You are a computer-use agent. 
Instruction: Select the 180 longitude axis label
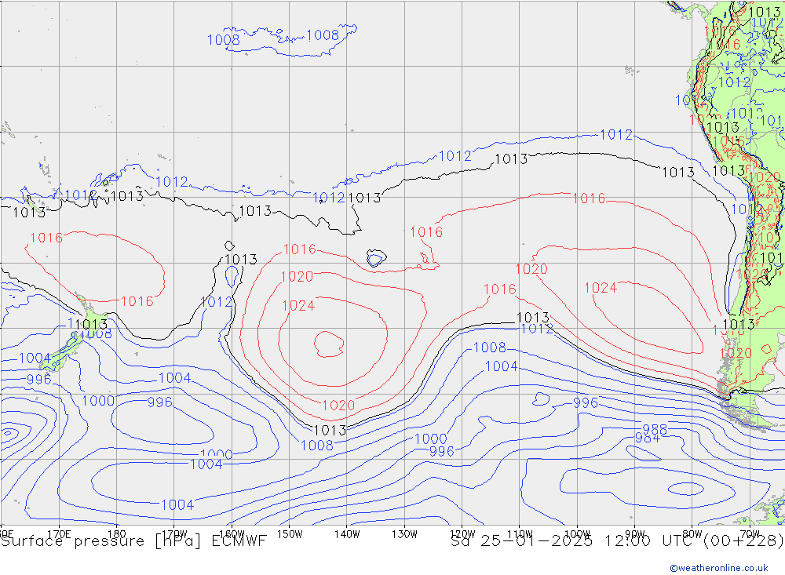pyautogui.click(x=117, y=534)
